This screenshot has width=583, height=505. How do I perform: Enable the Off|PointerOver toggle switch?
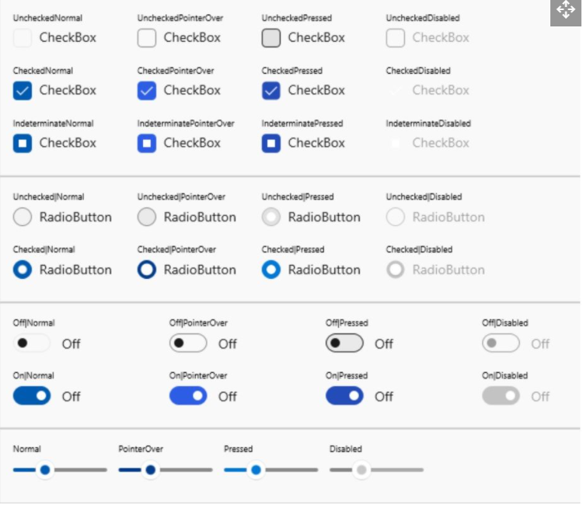188,343
